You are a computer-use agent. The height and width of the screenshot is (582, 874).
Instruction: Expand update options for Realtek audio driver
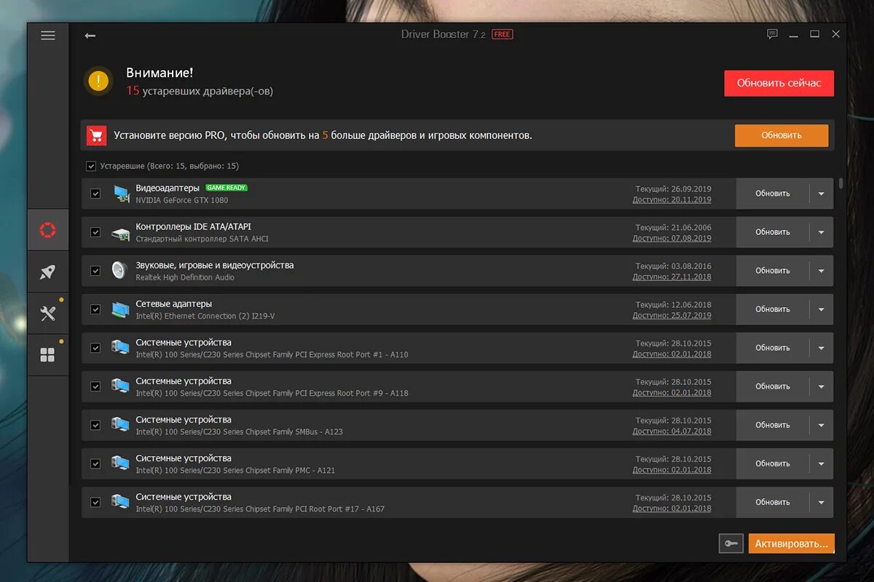pyautogui.click(x=822, y=271)
